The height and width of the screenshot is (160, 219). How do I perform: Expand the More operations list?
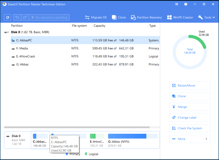click(190, 139)
